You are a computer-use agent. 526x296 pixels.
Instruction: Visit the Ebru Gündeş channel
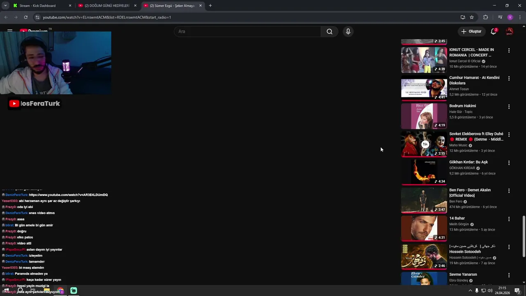pyautogui.click(x=459, y=281)
